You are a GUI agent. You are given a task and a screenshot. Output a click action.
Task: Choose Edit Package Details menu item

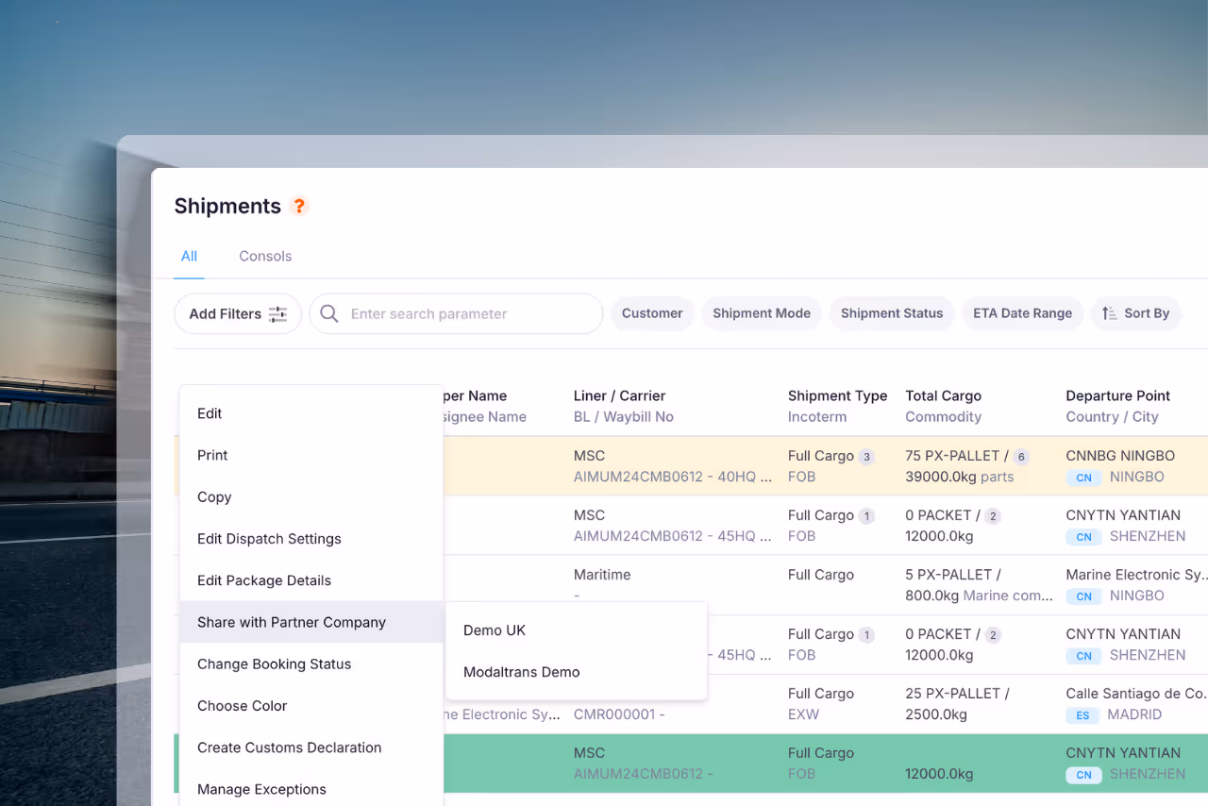311,580
